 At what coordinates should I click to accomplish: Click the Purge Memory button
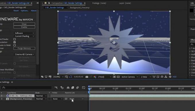click(x=24, y=48)
